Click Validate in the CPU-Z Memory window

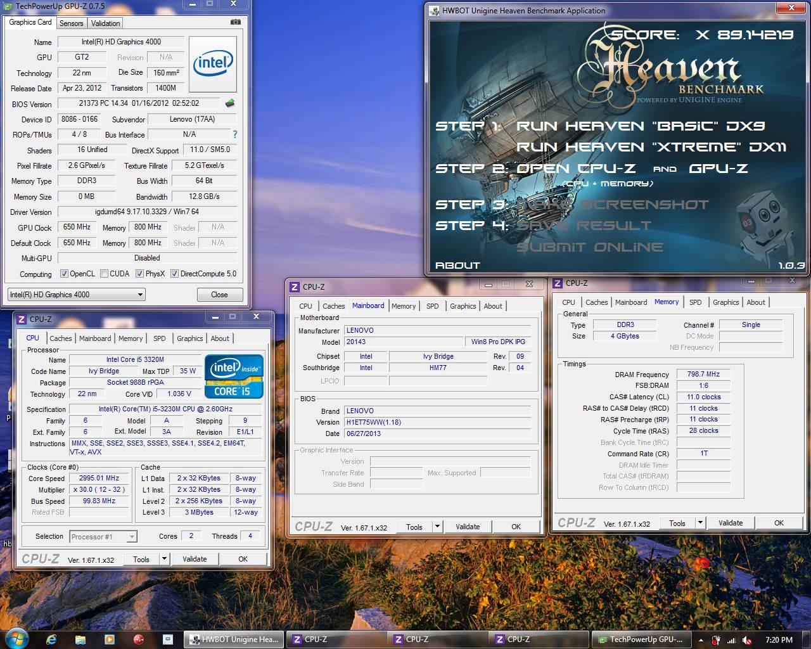click(731, 523)
